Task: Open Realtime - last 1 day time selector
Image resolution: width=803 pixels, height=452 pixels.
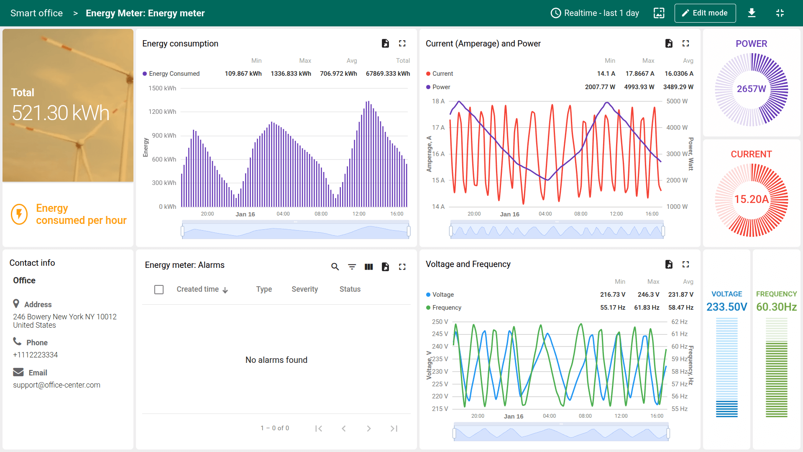Action: click(x=595, y=13)
